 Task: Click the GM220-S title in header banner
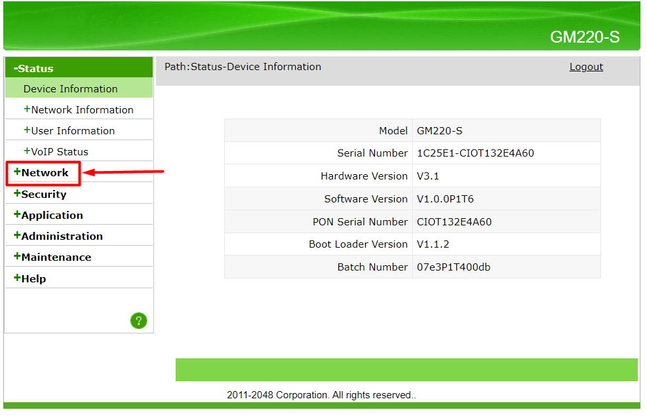(x=584, y=37)
